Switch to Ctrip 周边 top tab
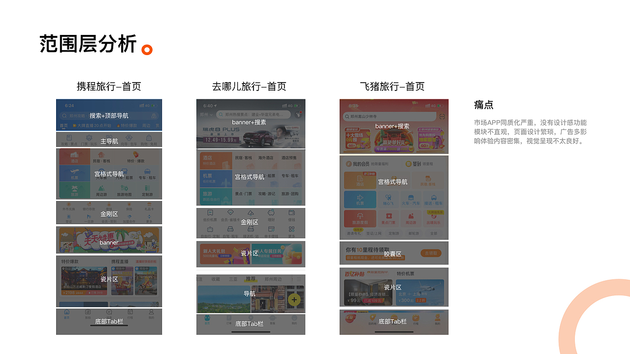Image resolution: width=630 pixels, height=354 pixels. tap(146, 126)
